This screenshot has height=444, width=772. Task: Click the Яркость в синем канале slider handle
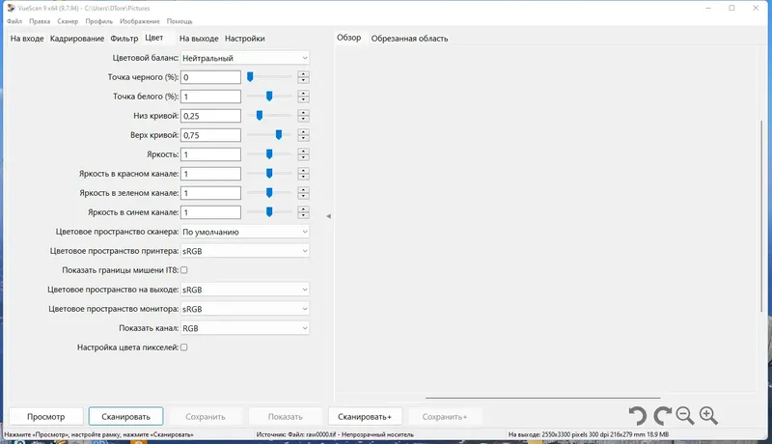(x=269, y=211)
